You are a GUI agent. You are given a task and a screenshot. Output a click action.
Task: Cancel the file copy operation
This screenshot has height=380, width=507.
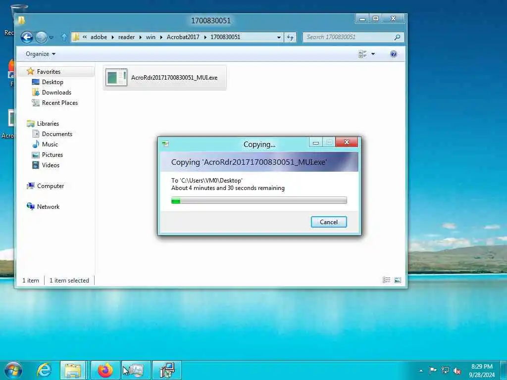click(329, 222)
